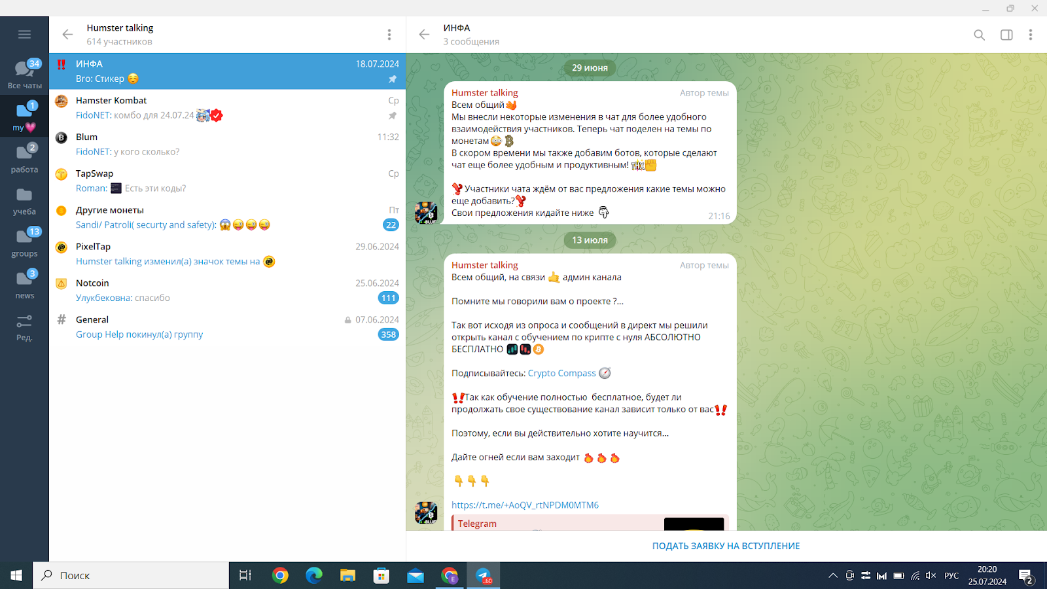The width and height of the screenshot is (1047, 589).
Task: Open the General topic via its hash icon
Action: pyautogui.click(x=62, y=320)
